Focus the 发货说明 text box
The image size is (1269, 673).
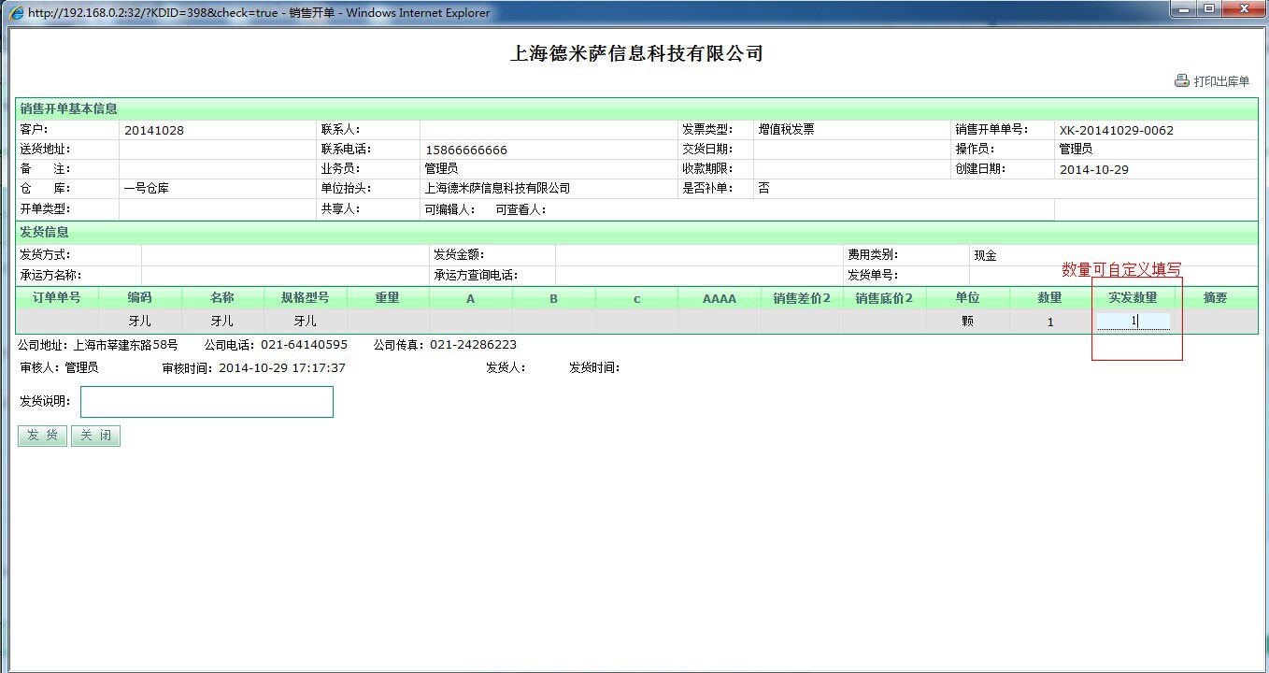point(207,402)
